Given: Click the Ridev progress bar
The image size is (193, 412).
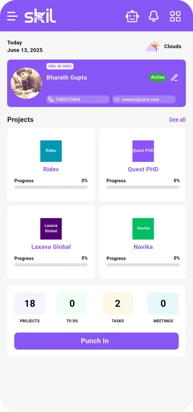Looking at the screenshot, I should (x=51, y=187).
